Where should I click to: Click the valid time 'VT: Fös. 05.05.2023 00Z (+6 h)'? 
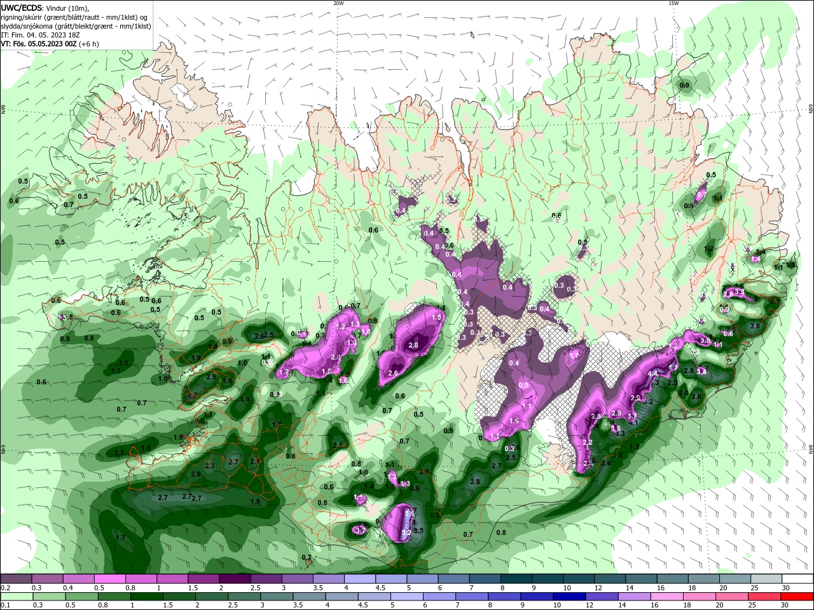(x=50, y=44)
